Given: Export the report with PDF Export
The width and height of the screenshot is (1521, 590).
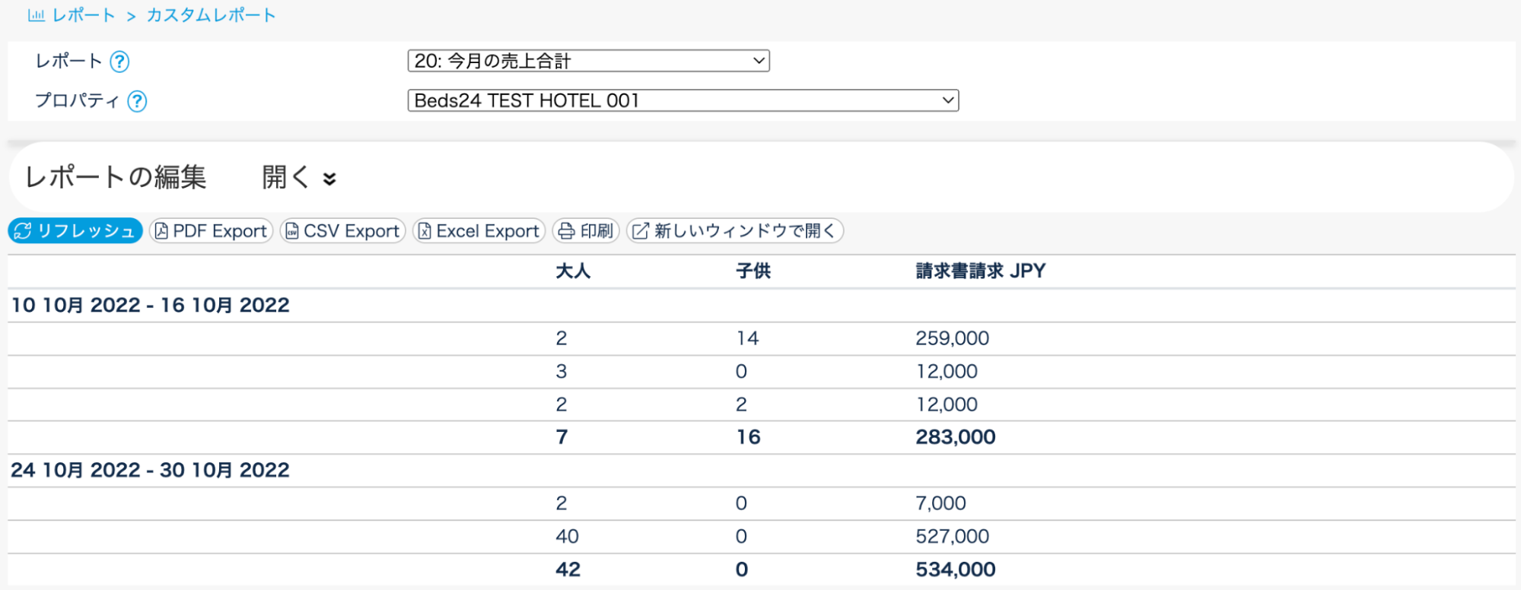Looking at the screenshot, I should pyautogui.click(x=211, y=231).
